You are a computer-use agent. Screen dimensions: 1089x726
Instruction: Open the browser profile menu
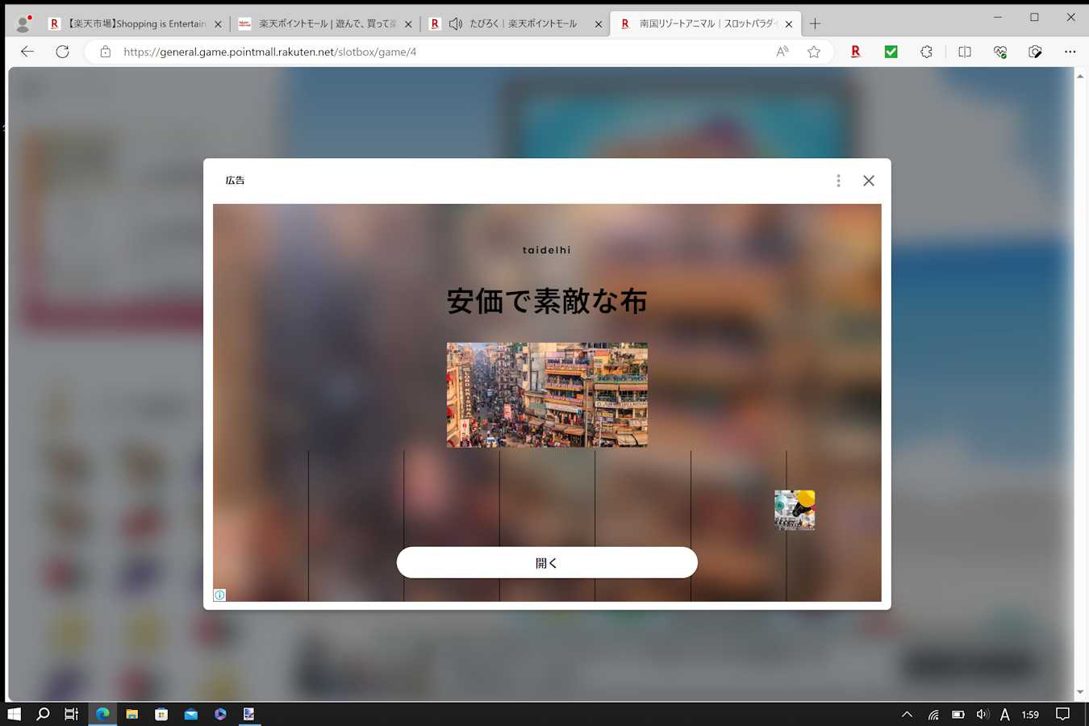pos(23,24)
